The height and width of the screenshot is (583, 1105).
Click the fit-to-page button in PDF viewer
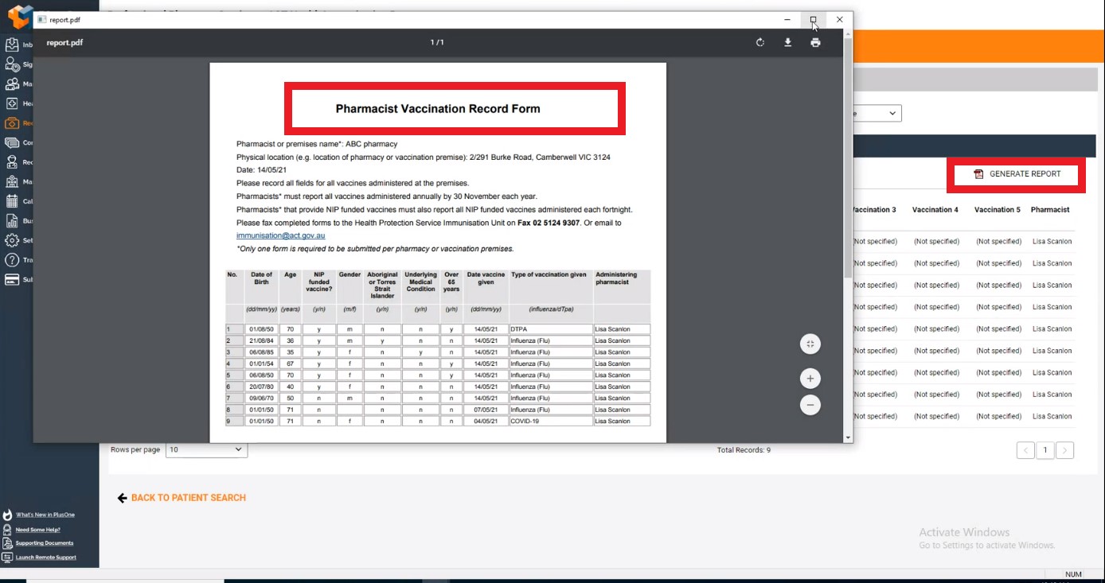pyautogui.click(x=810, y=344)
